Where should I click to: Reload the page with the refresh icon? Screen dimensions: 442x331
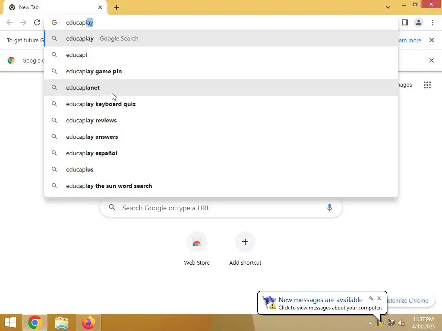[x=37, y=22]
